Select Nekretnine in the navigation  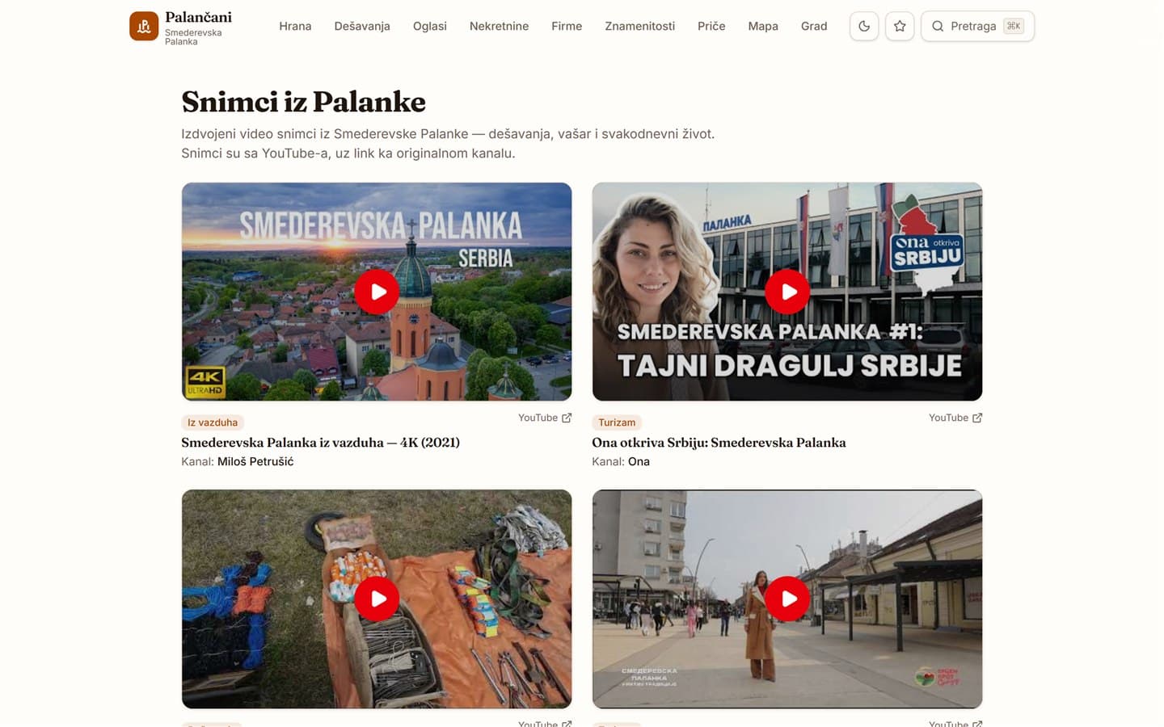pyautogui.click(x=499, y=26)
